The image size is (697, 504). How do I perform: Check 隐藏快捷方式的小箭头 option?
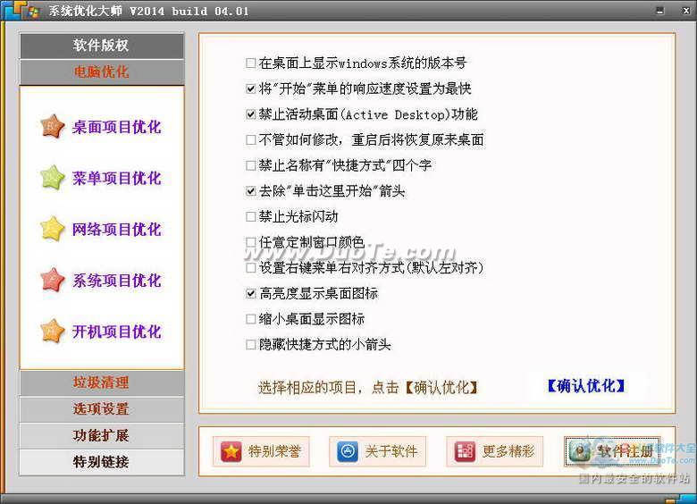(251, 344)
